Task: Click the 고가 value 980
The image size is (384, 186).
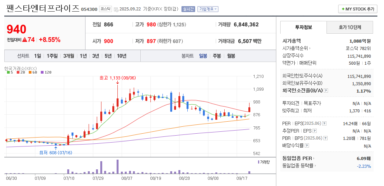Action: pos(151,25)
